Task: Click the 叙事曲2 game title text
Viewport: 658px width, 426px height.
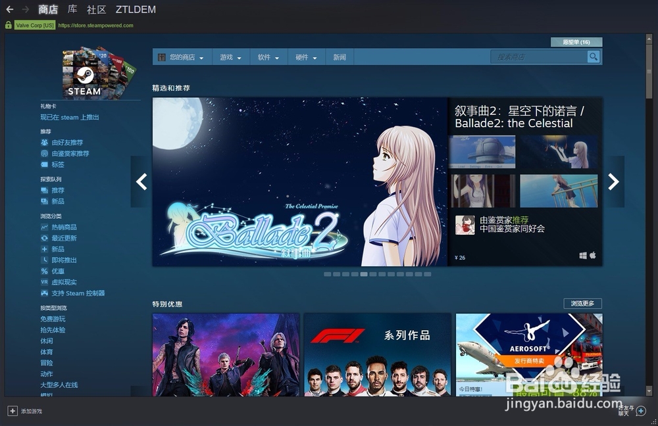Action: pos(519,117)
